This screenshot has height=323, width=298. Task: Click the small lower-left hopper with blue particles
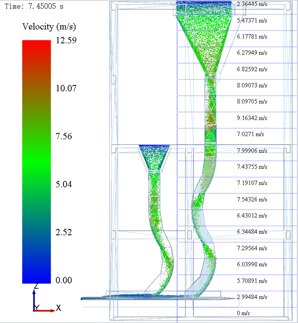[154, 158]
